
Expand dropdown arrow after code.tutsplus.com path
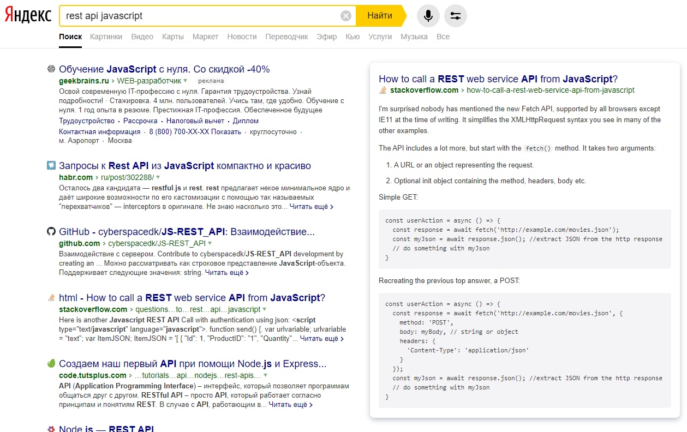click(266, 375)
